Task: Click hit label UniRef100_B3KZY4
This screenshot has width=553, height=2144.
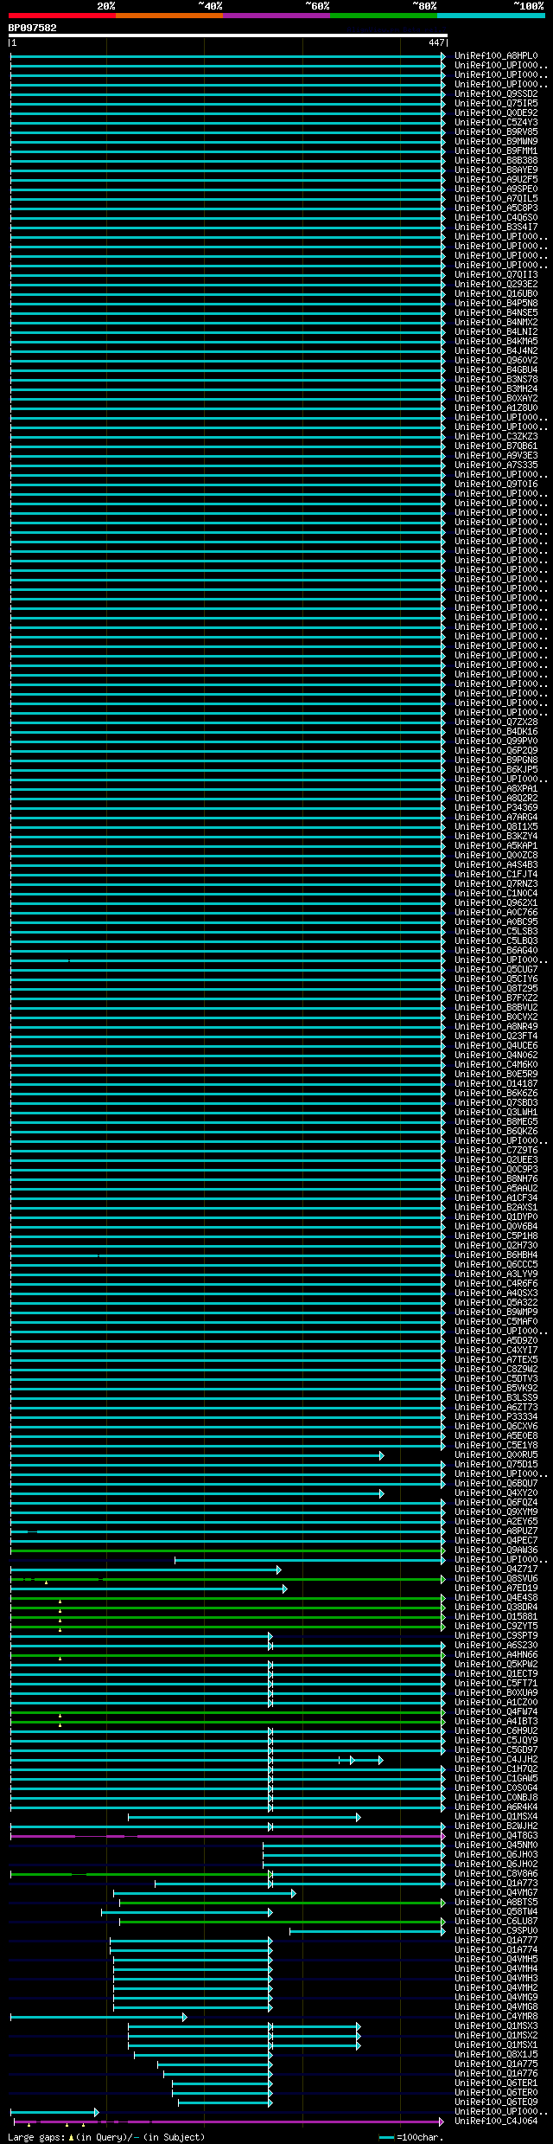Action: pyautogui.click(x=496, y=837)
